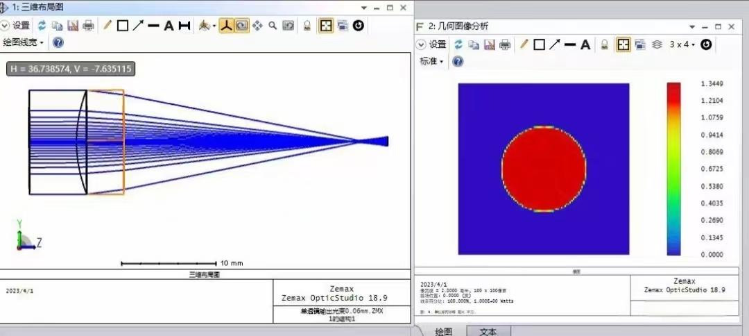Reset the 3D layout view

(x=288, y=25)
